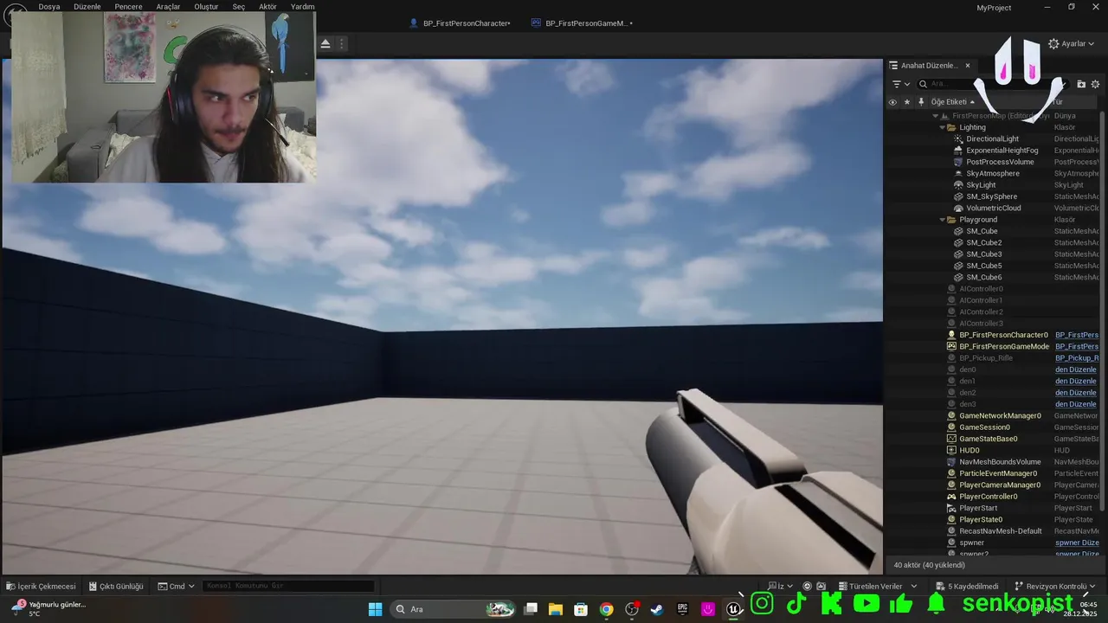Open the İçerik Çekmecesi content drawer
Viewport: 1108px width, 623px height.
[x=41, y=586]
